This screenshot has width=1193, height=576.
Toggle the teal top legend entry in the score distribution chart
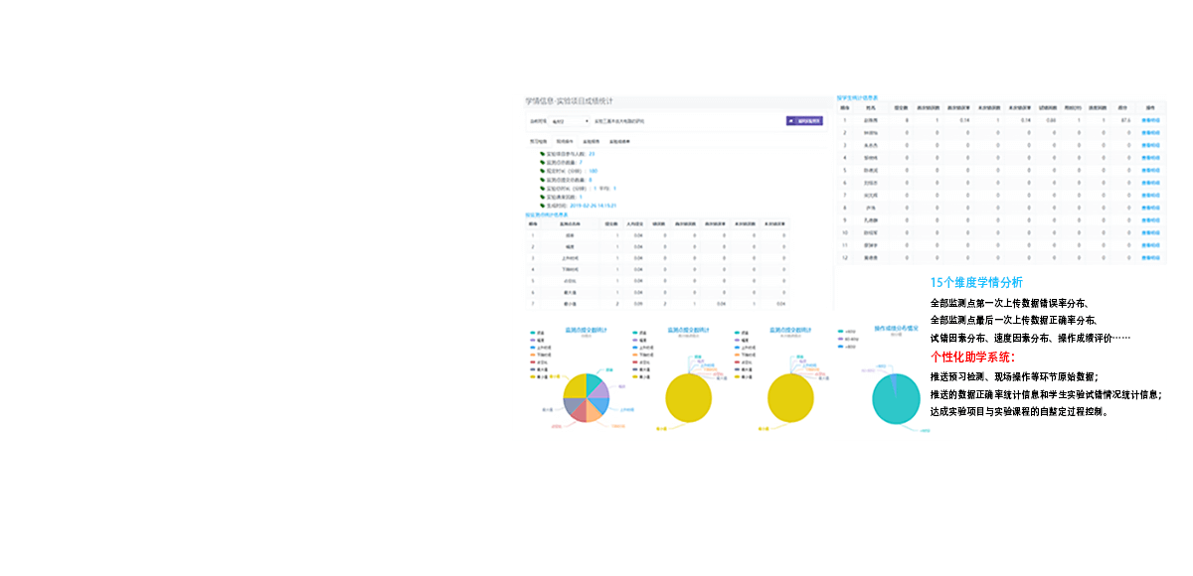coord(847,331)
